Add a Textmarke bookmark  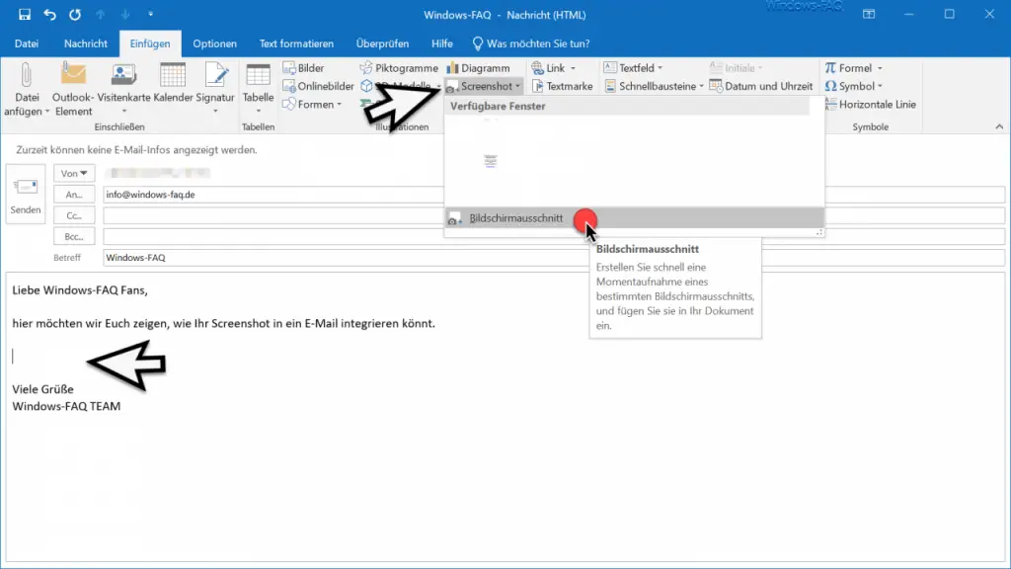563,85
